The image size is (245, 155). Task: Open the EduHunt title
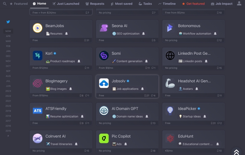pyautogui.click(x=185, y=136)
